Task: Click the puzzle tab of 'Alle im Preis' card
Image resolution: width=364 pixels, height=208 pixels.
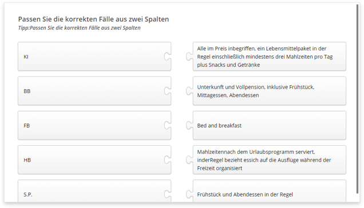Action: coord(189,57)
